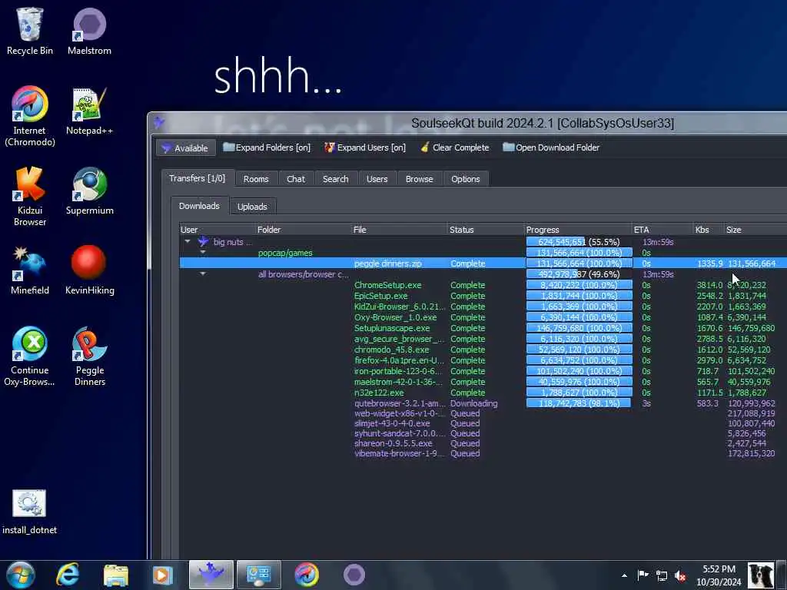Open the Browse tab

coord(419,179)
